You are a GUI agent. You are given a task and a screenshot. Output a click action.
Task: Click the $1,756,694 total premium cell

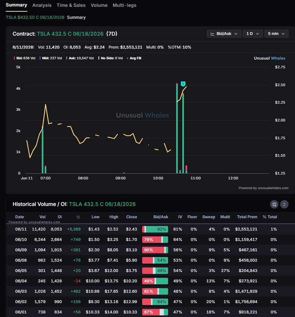[246, 302]
